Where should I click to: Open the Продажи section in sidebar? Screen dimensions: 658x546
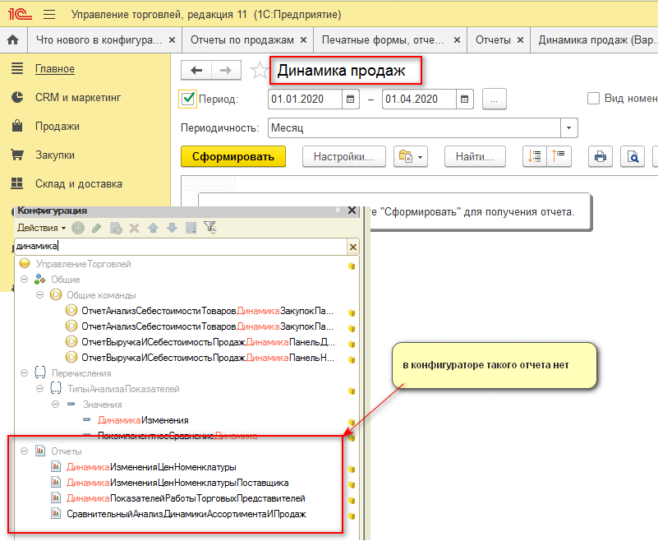coord(57,127)
